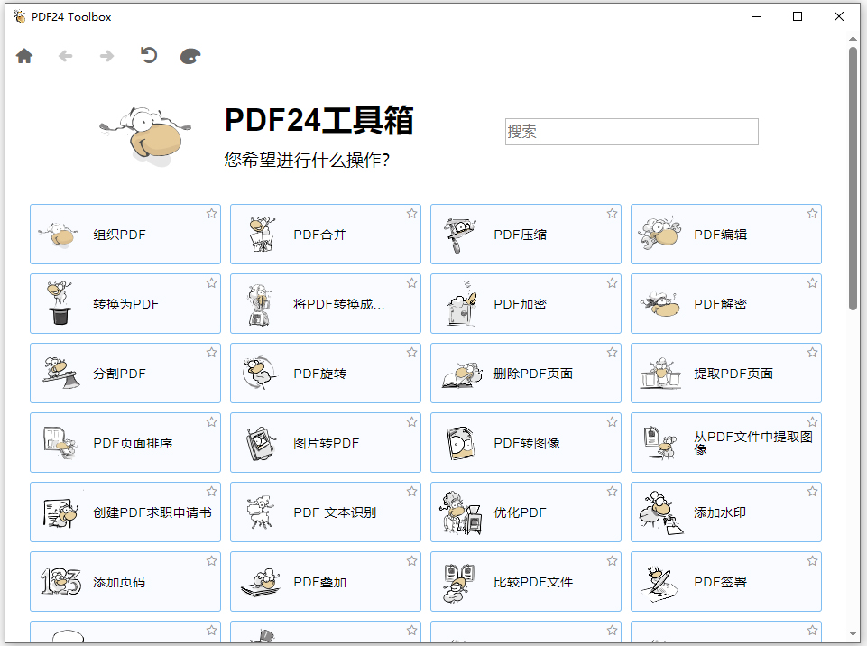
Task: Star the 添加水印 watermark tool
Action: 812,491
